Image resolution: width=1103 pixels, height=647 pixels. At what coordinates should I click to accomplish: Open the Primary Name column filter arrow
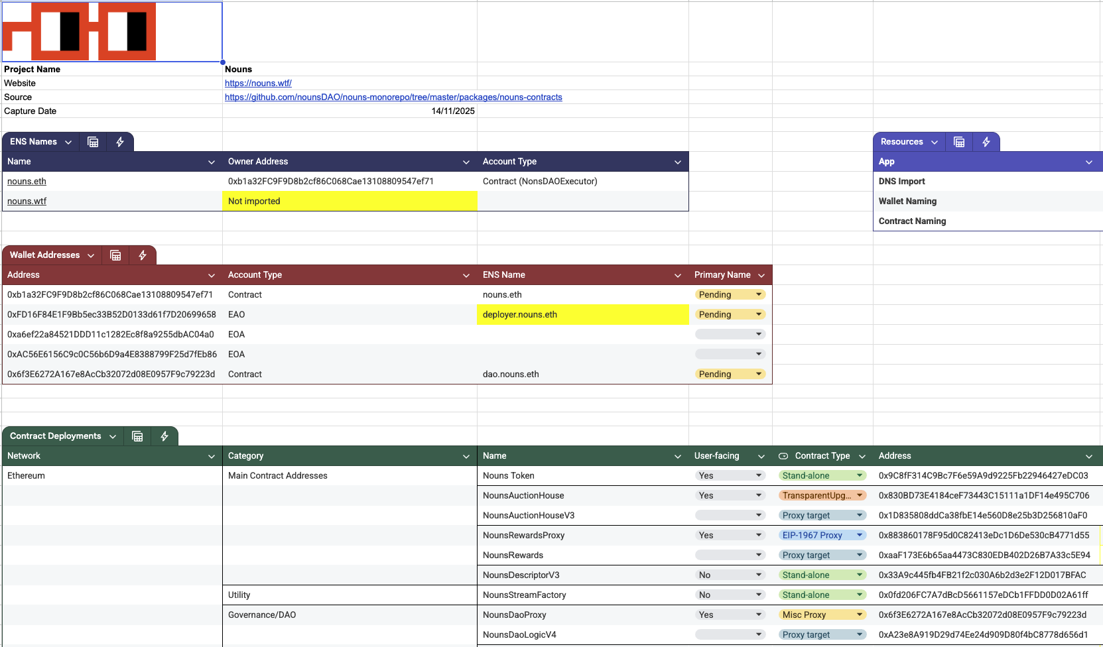pos(761,275)
